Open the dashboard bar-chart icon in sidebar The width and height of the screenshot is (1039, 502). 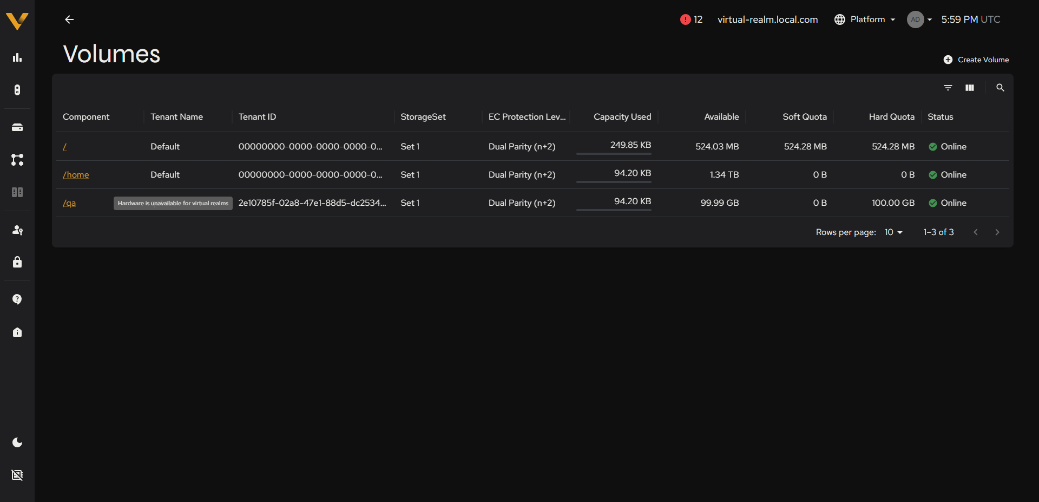tap(17, 57)
